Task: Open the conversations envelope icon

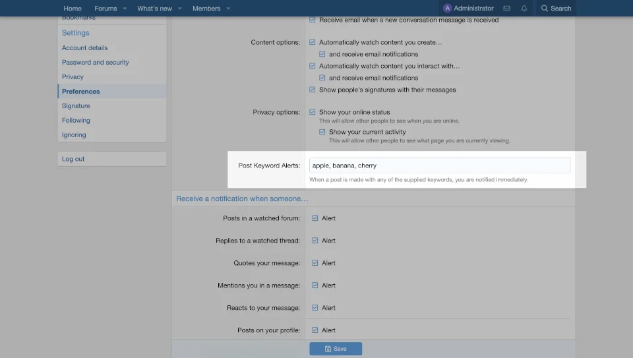Action: tap(506, 9)
